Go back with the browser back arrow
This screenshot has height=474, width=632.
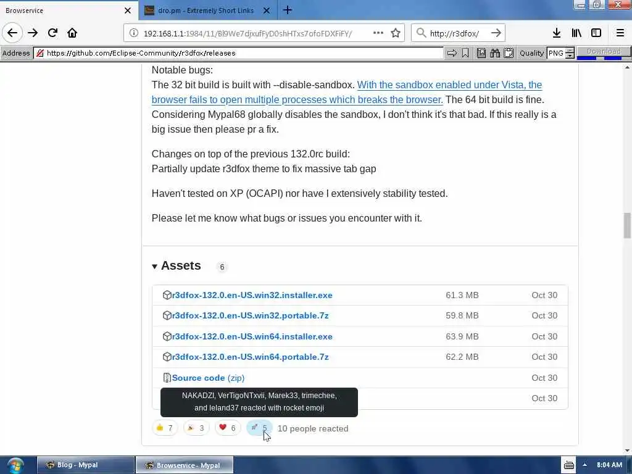pos(12,33)
